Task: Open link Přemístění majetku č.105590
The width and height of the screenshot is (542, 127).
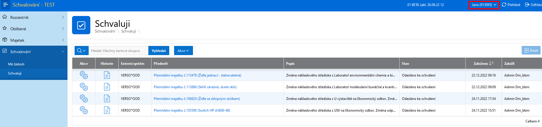Action: pos(192,110)
